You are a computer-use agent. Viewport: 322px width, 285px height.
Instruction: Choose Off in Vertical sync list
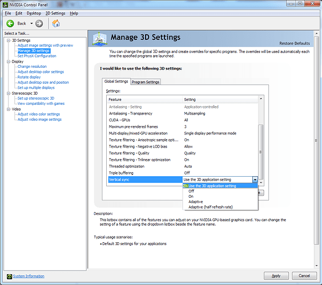pos(220,191)
